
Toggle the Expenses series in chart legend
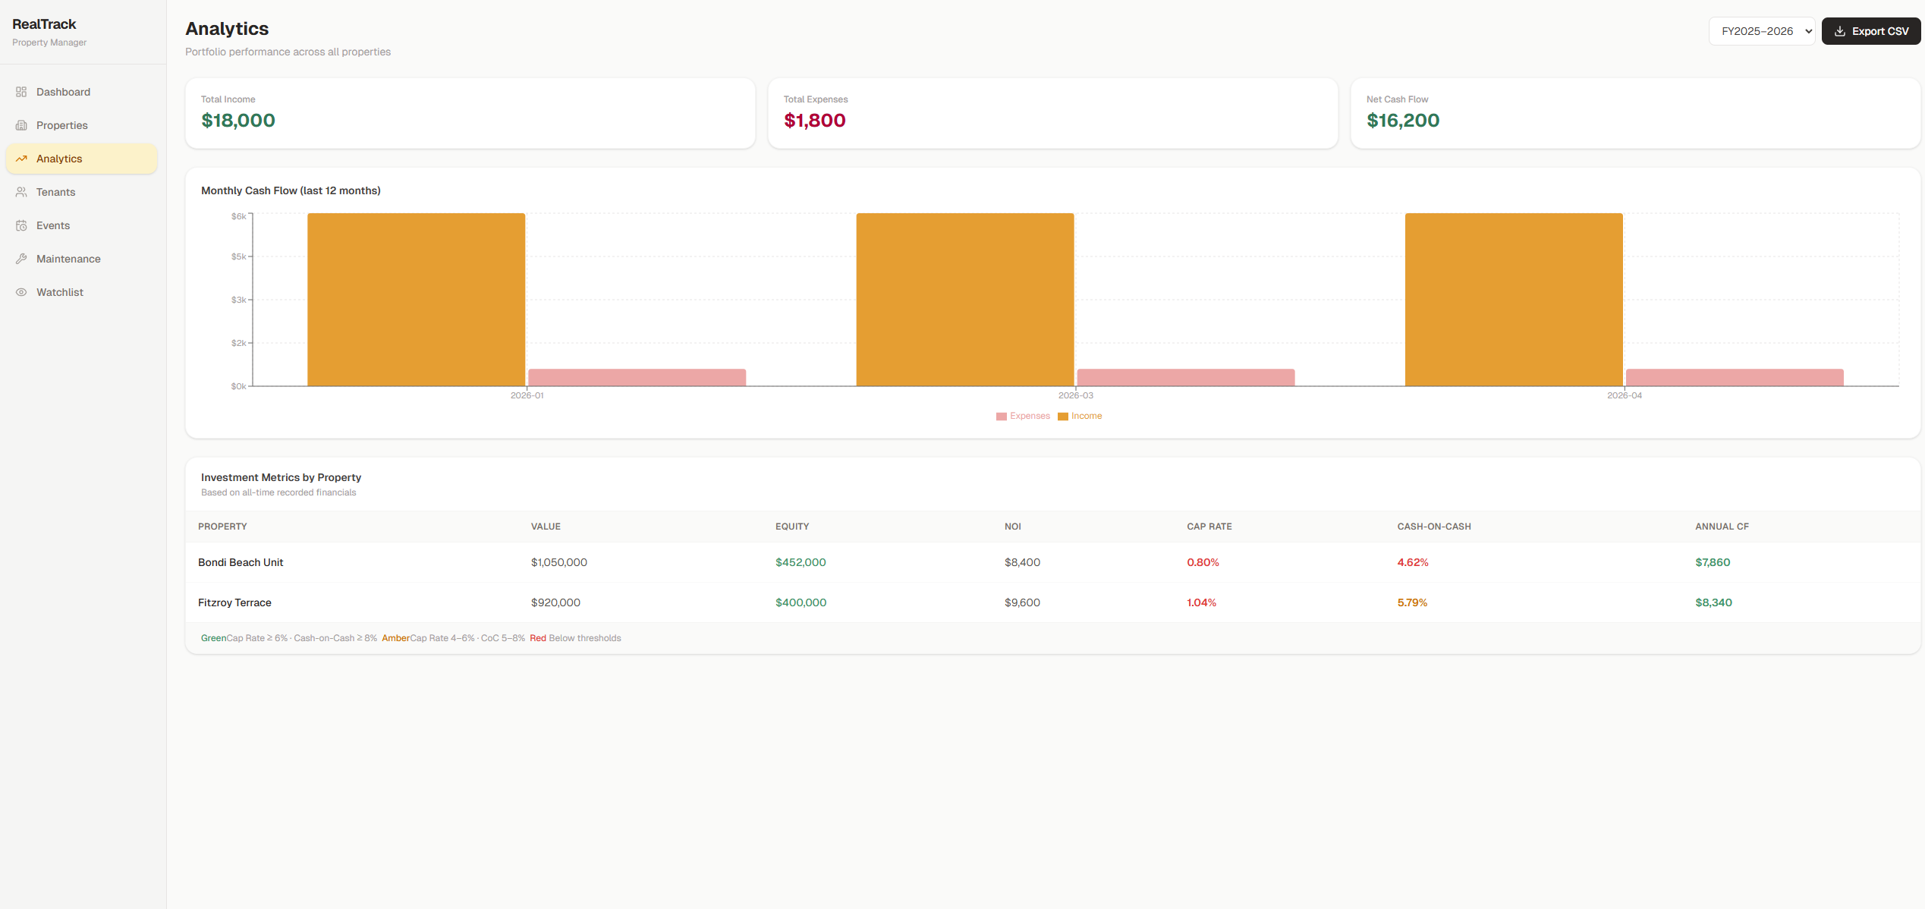point(1023,416)
